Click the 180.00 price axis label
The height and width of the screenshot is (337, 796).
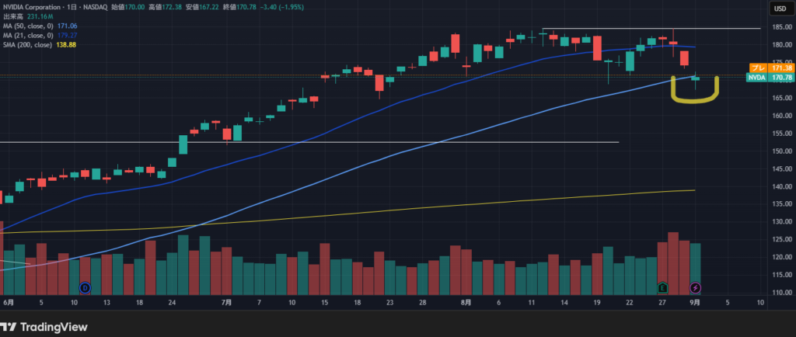[x=782, y=44]
